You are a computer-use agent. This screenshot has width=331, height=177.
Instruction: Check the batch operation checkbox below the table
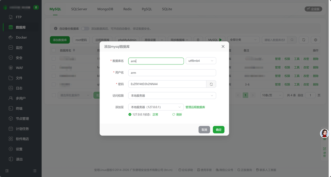point(54,95)
